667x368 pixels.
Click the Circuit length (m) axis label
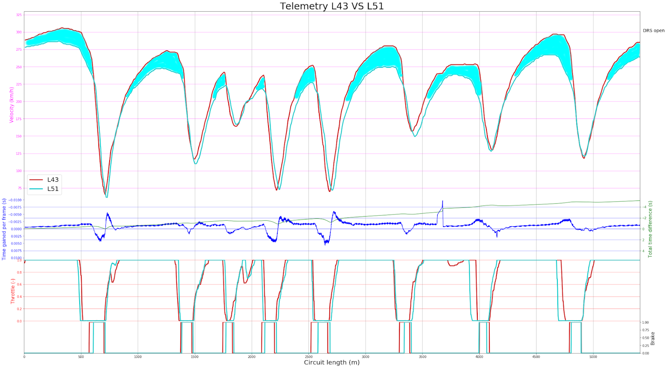click(332, 363)
